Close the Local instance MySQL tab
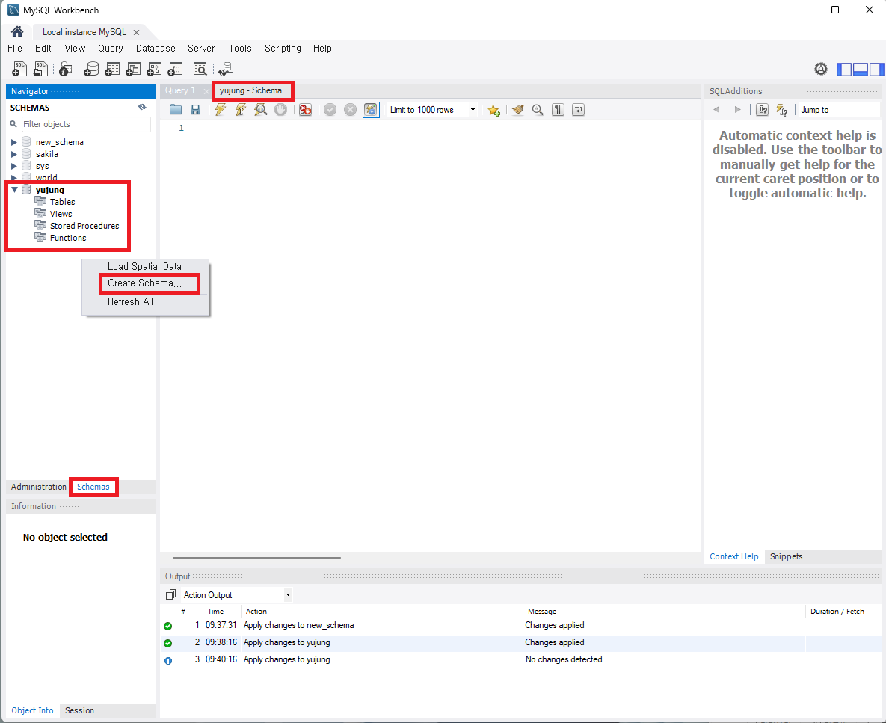 click(136, 32)
